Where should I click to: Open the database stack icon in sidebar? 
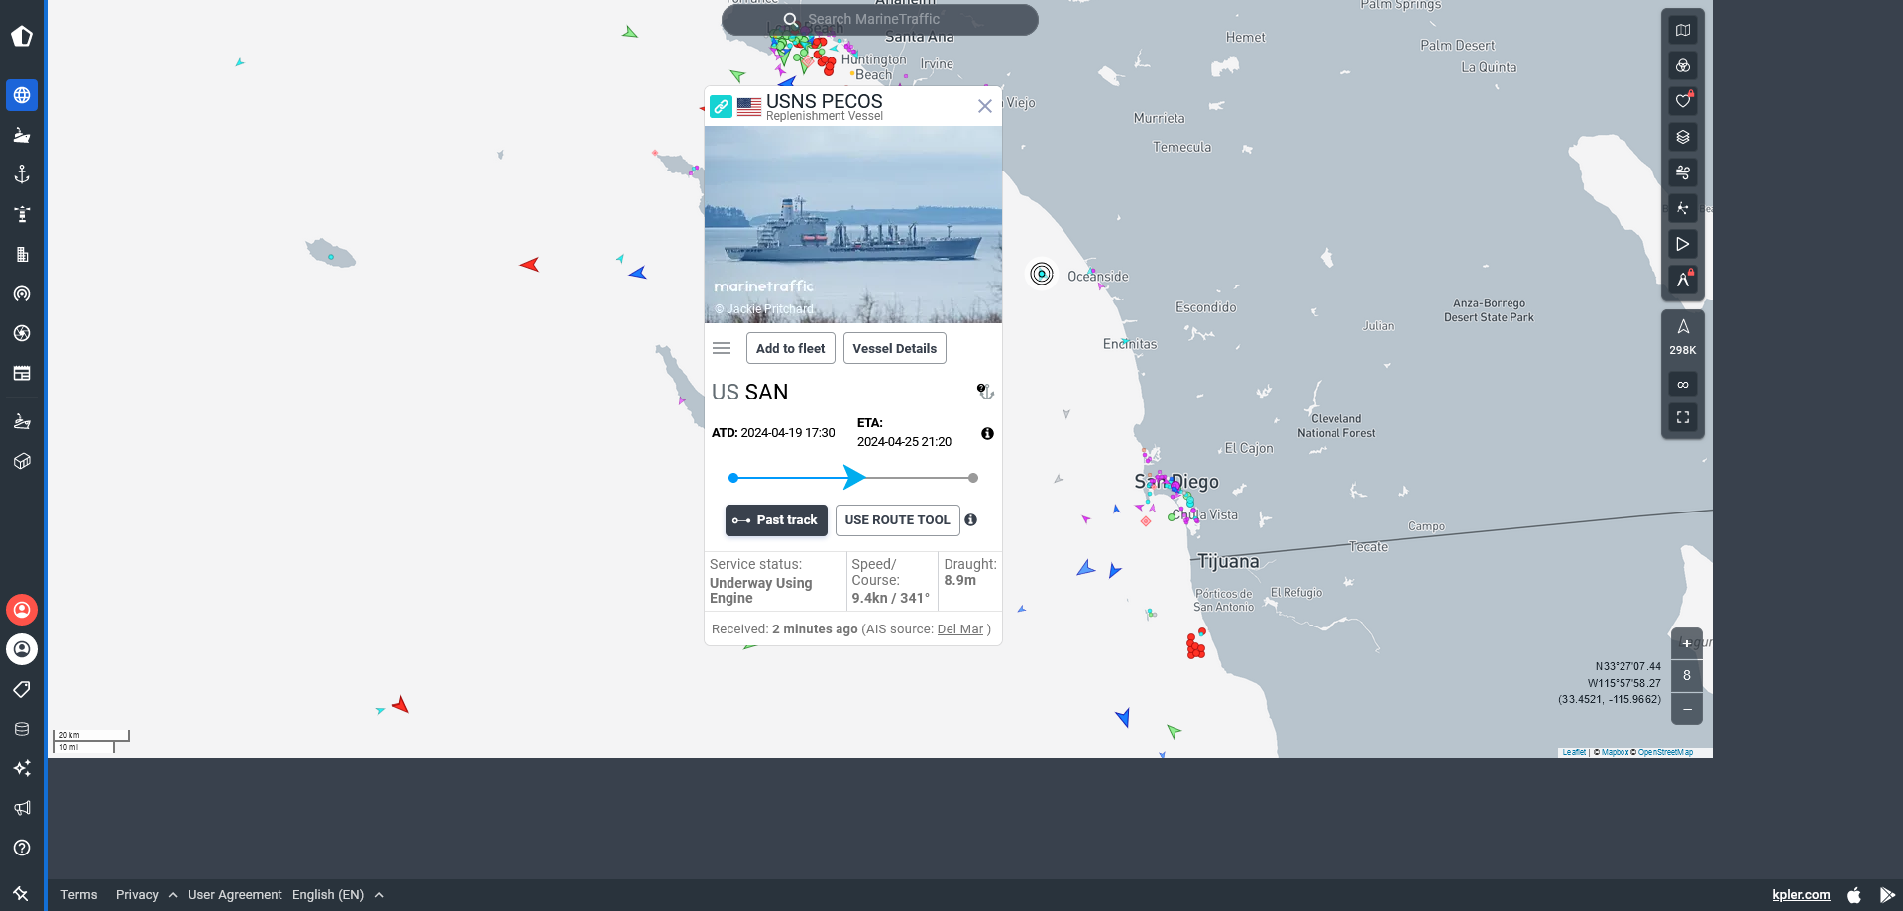click(22, 729)
